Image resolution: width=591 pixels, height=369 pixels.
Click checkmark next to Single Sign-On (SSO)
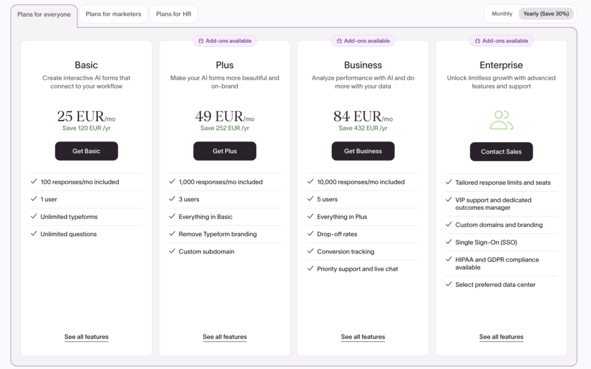tap(449, 242)
